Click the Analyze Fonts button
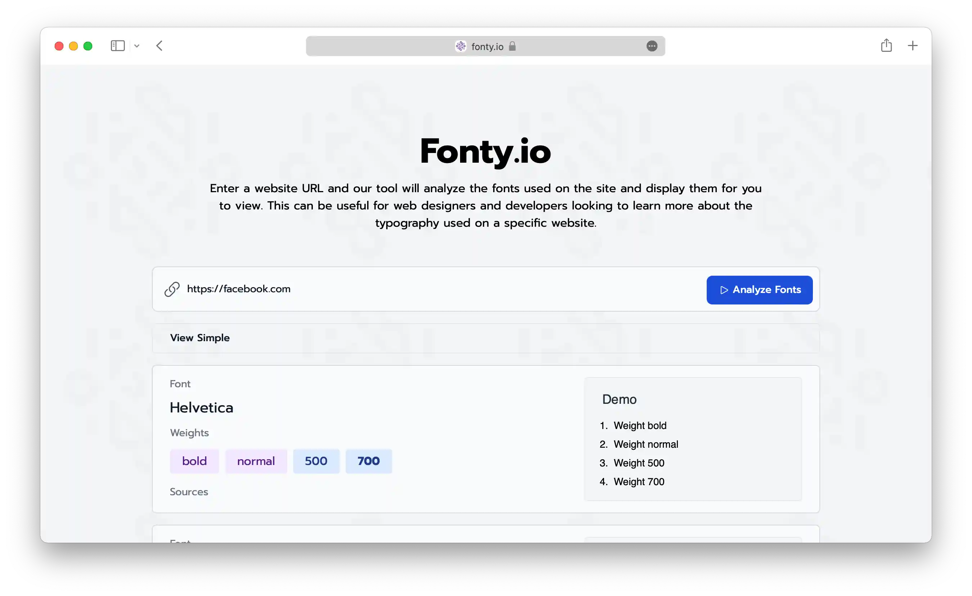Viewport: 972px width, 596px height. (759, 290)
